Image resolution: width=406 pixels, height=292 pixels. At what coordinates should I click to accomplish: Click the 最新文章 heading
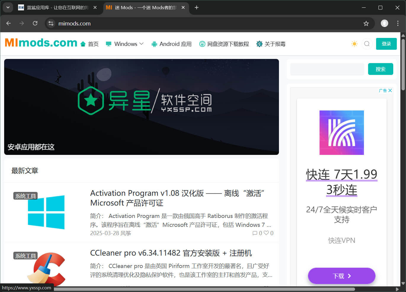tap(25, 171)
